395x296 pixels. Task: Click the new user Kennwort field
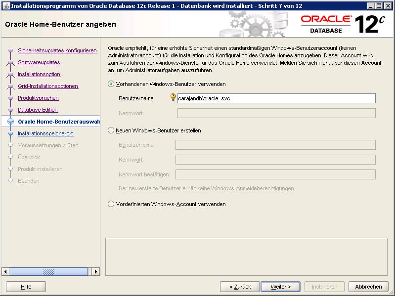click(x=275, y=160)
